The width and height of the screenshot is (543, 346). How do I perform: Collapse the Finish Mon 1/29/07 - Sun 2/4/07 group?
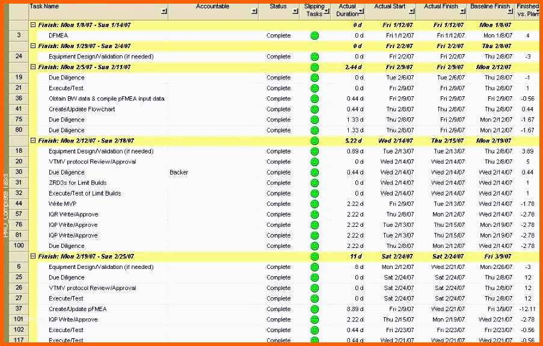(x=33, y=46)
